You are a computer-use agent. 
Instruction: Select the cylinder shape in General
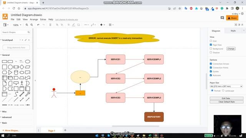click(16, 72)
